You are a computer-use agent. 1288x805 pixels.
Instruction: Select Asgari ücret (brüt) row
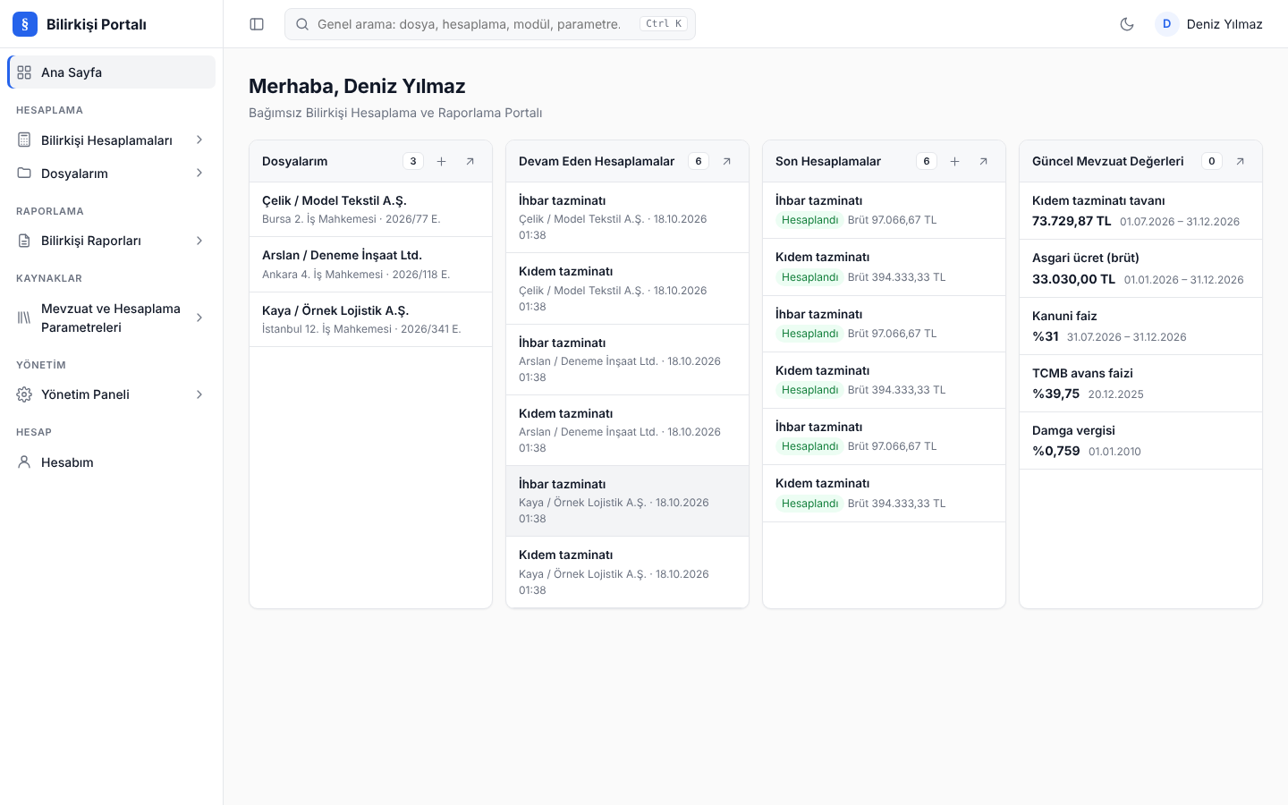coord(1140,268)
